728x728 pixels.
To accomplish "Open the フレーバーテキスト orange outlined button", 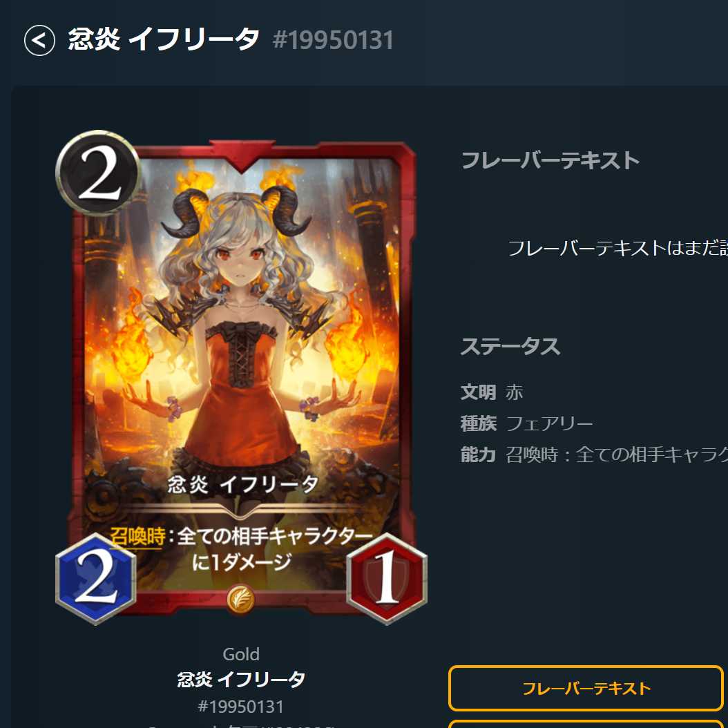I will pyautogui.click(x=586, y=689).
